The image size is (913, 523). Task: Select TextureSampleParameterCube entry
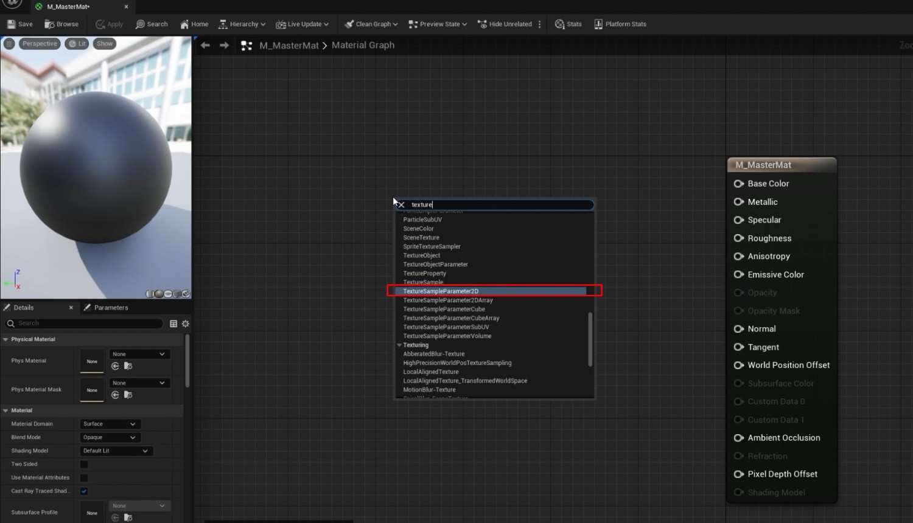coord(444,309)
